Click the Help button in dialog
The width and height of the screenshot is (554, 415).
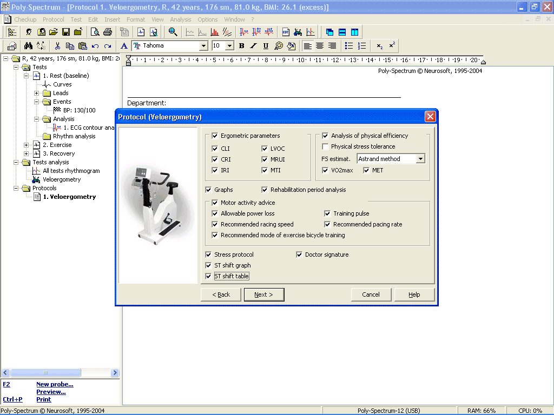[414, 294]
